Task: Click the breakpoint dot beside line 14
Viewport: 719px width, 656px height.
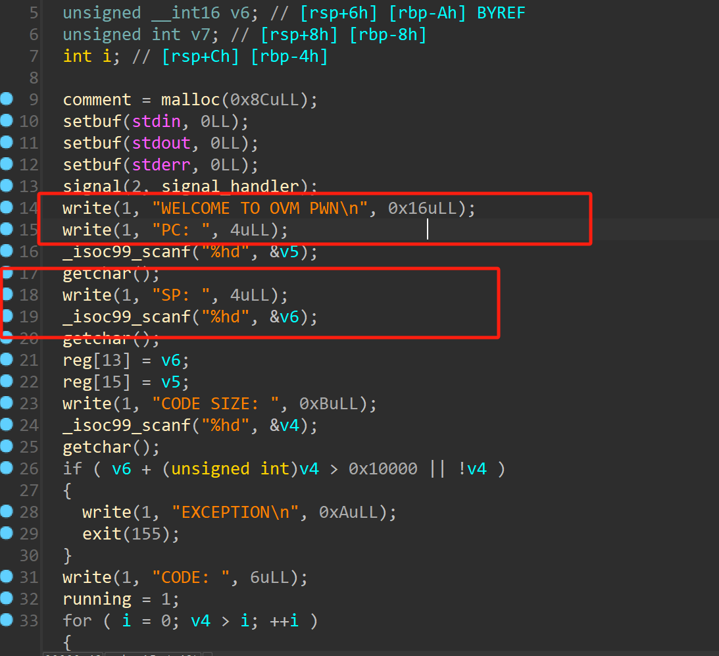Action: pos(7,208)
